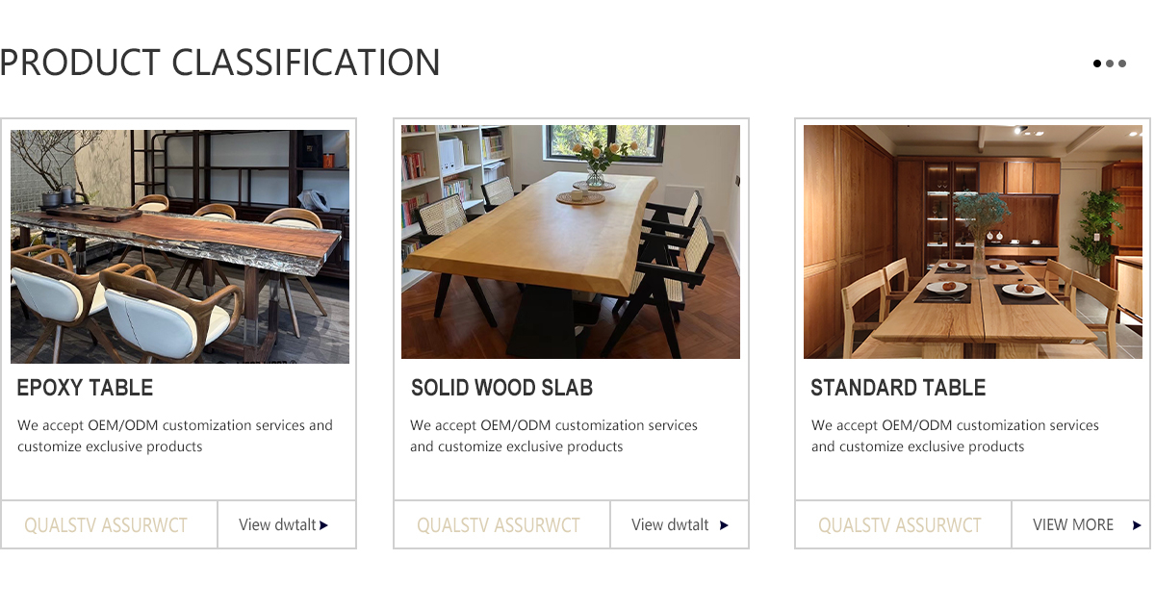Click the first carousel pagination dot

1097,64
